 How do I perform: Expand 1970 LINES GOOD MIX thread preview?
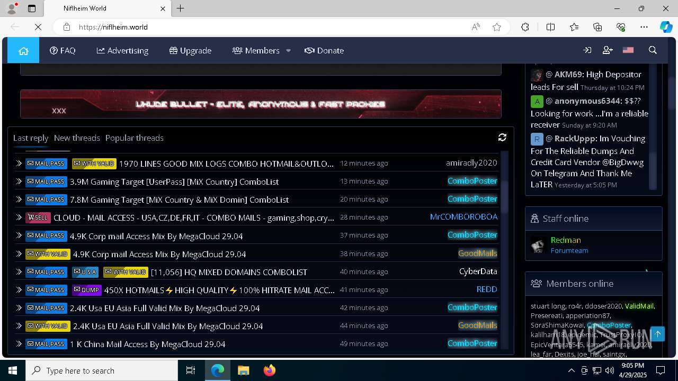click(x=19, y=164)
